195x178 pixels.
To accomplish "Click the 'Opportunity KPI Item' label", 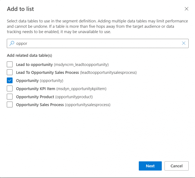I will 61,89.
